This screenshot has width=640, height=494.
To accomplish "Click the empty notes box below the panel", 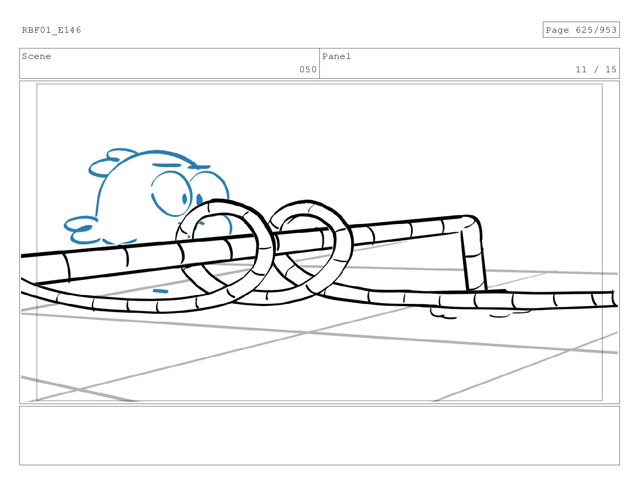I will coord(319,435).
